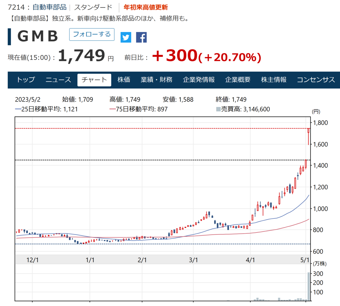Click the GMB company name heading
340x306 pixels.
click(x=38, y=36)
